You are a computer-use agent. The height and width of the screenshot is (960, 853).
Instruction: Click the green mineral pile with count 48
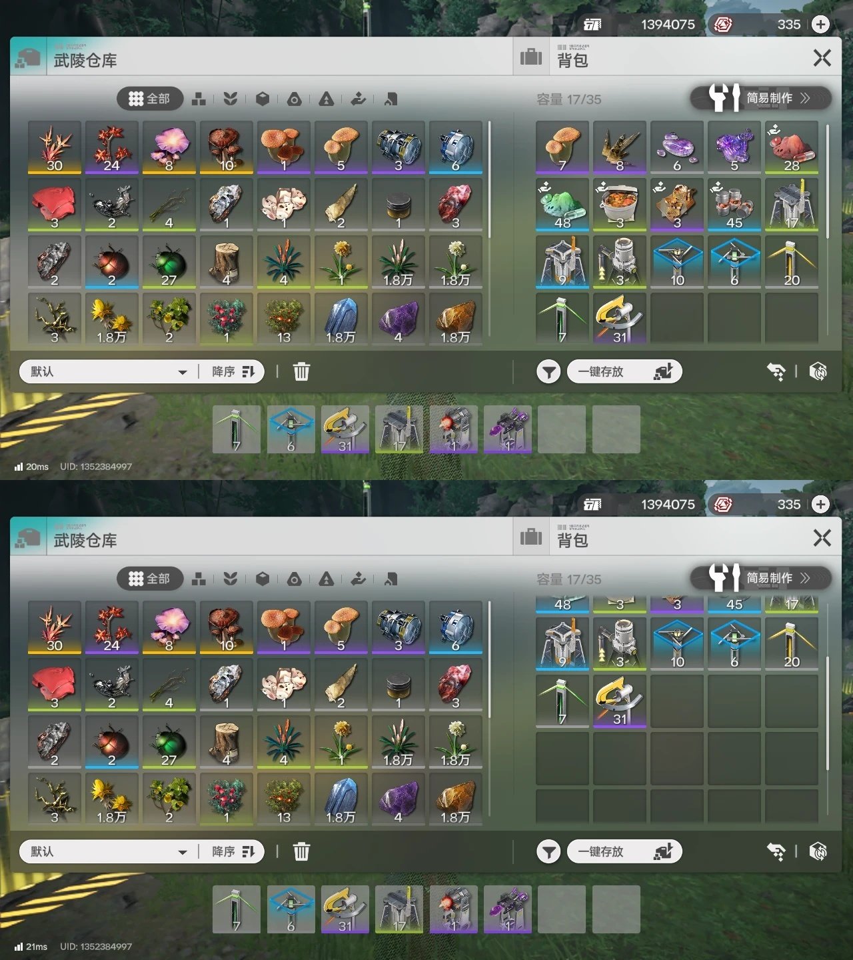(562, 205)
